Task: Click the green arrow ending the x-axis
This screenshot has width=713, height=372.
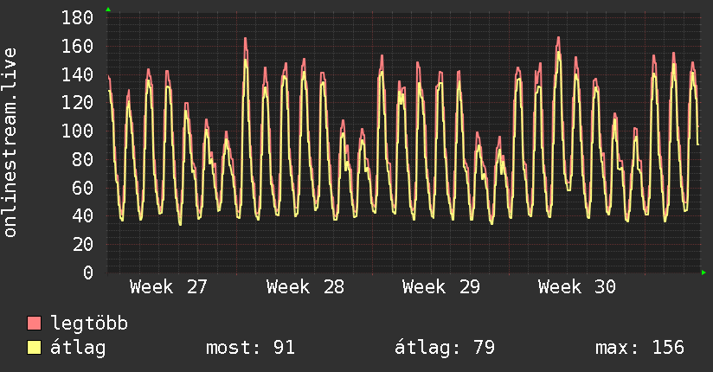Action: 703,273
